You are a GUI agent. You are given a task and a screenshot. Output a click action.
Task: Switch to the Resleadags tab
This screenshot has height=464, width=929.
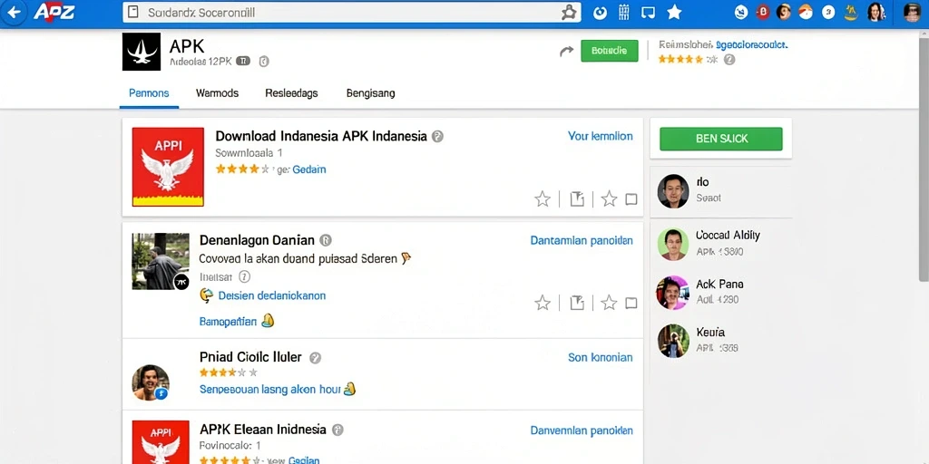[291, 93]
